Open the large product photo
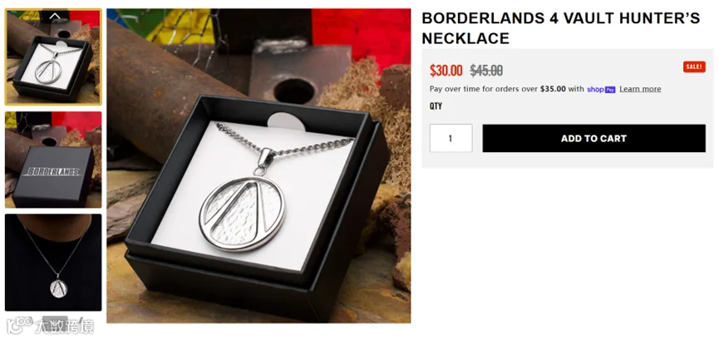The image size is (719, 340). pos(259,165)
